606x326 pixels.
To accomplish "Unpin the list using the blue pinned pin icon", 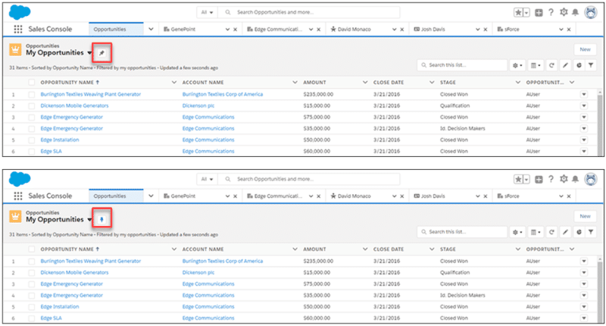I will tap(102, 219).
